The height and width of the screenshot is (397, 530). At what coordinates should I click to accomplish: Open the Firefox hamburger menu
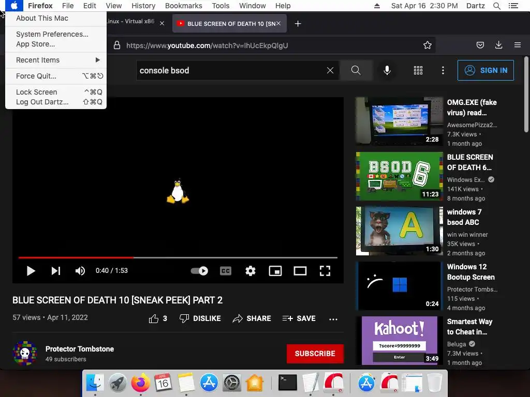(517, 45)
